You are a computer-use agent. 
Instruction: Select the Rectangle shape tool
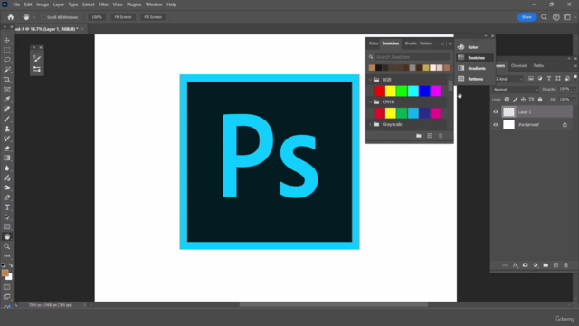coord(7,226)
